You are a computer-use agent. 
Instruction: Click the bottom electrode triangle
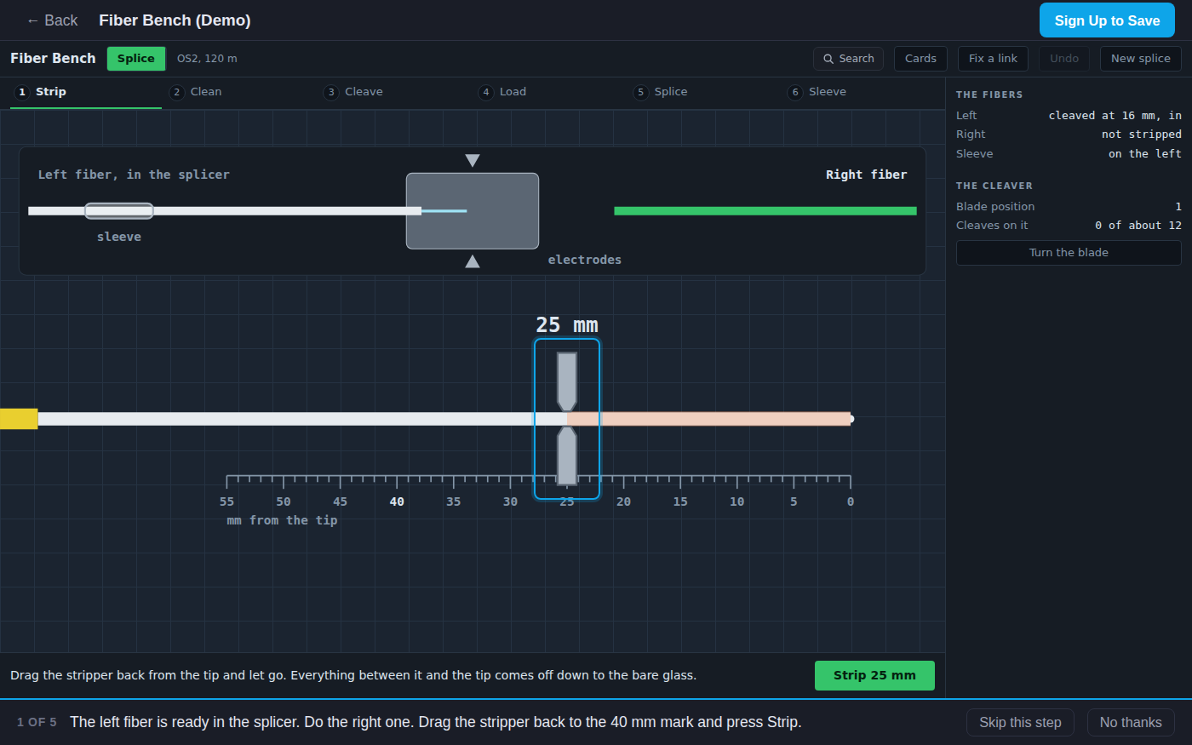pyautogui.click(x=473, y=261)
